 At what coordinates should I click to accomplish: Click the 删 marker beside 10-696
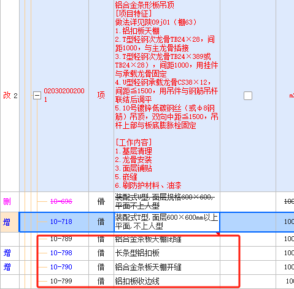(7, 202)
